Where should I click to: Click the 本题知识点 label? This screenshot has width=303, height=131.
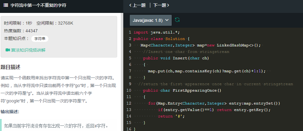pos(17,38)
